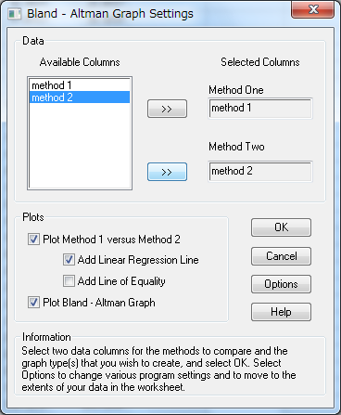The height and width of the screenshot is (415, 341).
Task: Toggle Plot Bland-Altman Graph checkbox
Action: point(33,303)
